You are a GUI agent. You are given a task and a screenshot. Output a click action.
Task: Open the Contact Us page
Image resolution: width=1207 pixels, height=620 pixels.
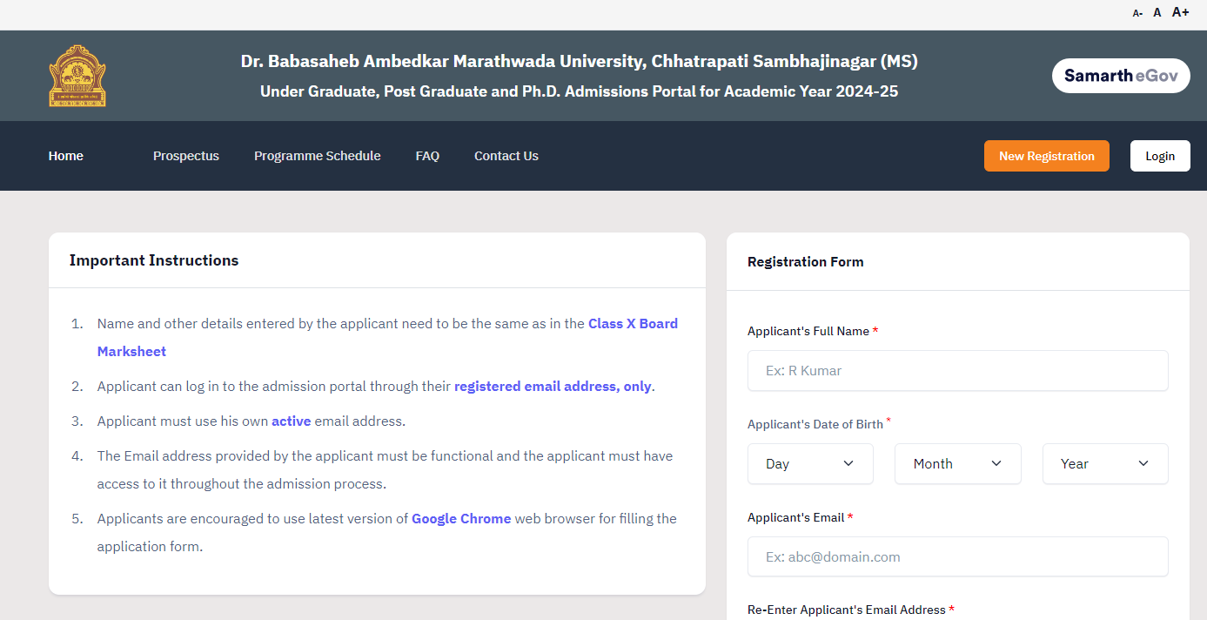click(506, 155)
